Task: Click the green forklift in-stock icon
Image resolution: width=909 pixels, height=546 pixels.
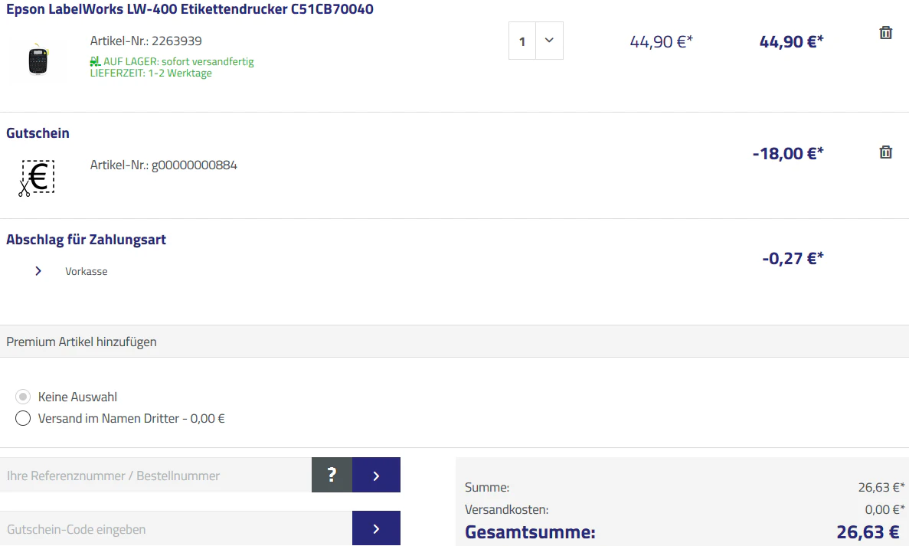Action: point(95,61)
